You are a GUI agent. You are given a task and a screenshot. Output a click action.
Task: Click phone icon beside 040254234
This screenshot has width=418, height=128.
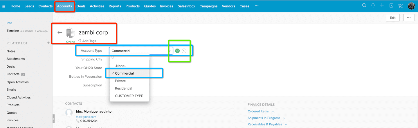(x=78, y=121)
